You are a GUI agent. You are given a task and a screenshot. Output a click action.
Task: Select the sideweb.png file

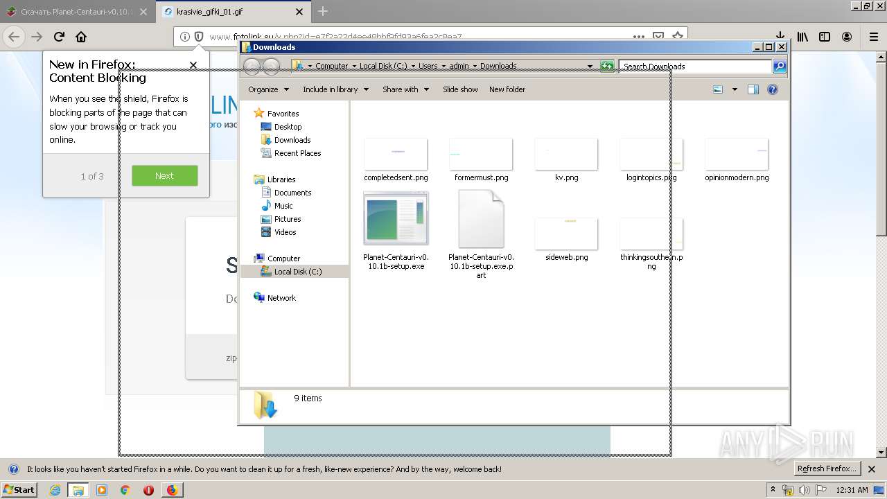[566, 240]
